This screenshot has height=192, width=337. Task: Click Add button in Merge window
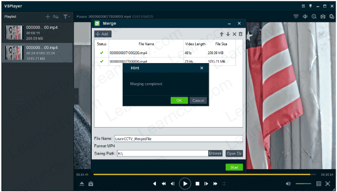click(x=103, y=34)
